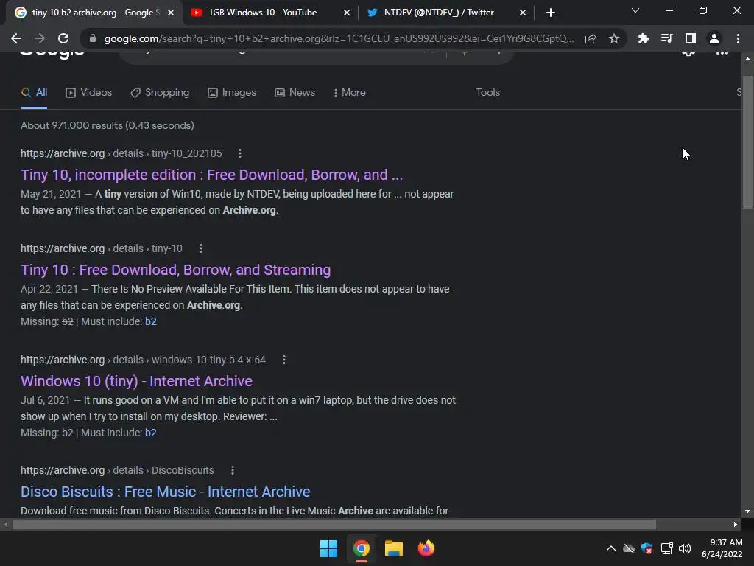The height and width of the screenshot is (566, 754).
Task: Bookmark this page with star icon
Action: coord(614,38)
